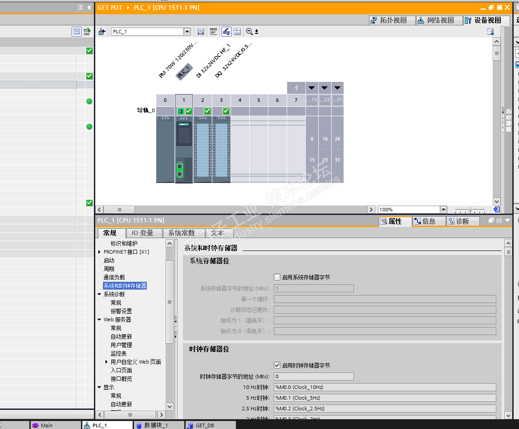
Task: Click the grey left arrow above slot 7
Action: (x=296, y=88)
